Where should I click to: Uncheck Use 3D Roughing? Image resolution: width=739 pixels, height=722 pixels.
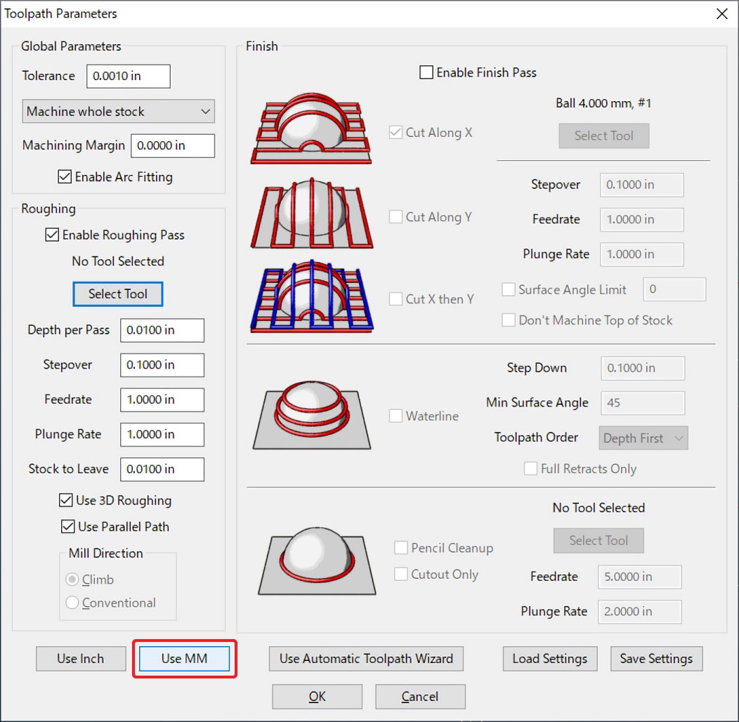click(x=66, y=501)
